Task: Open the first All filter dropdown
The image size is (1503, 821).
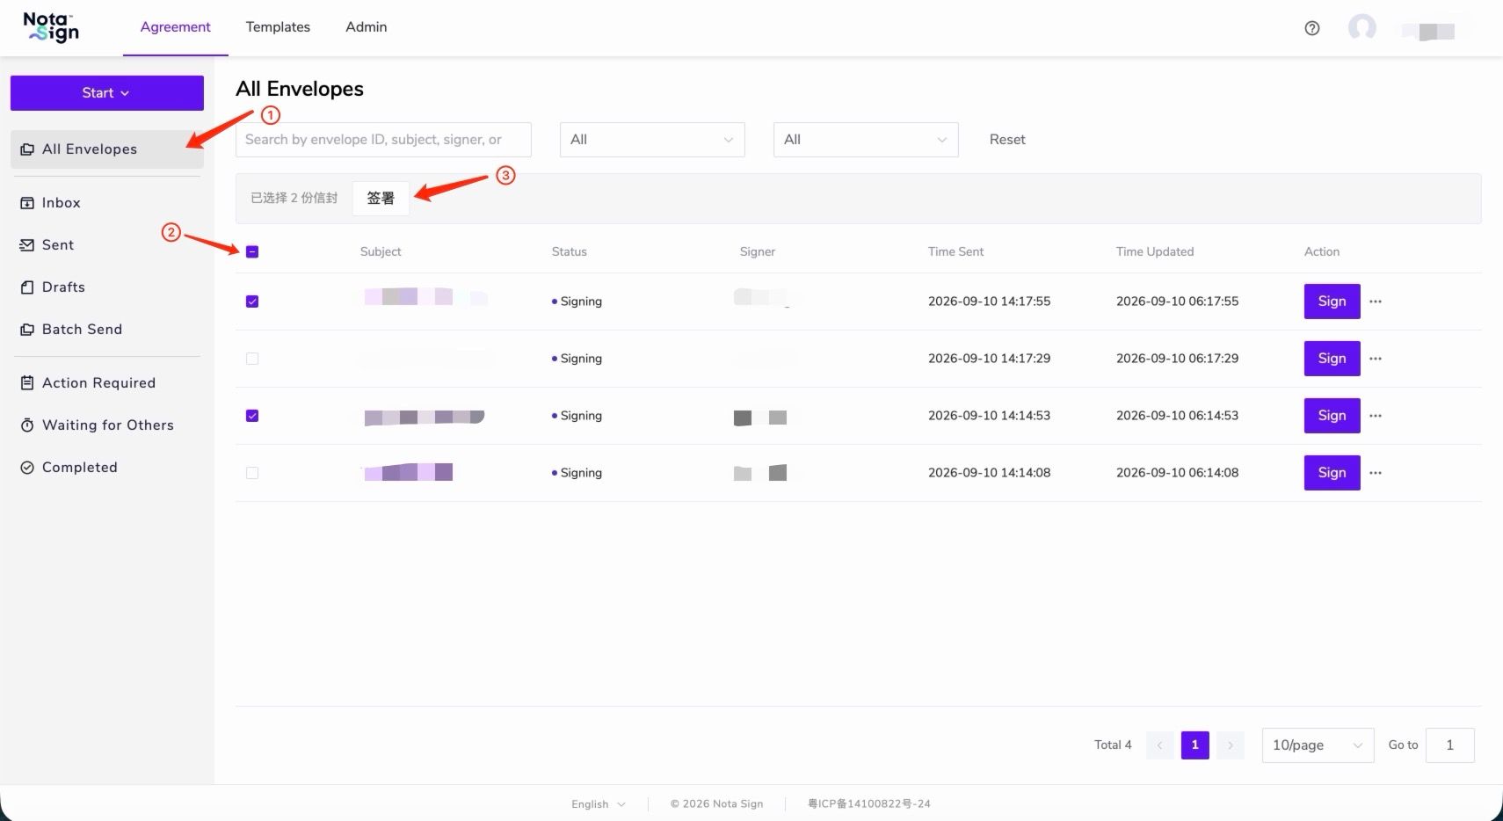Action: 652,140
